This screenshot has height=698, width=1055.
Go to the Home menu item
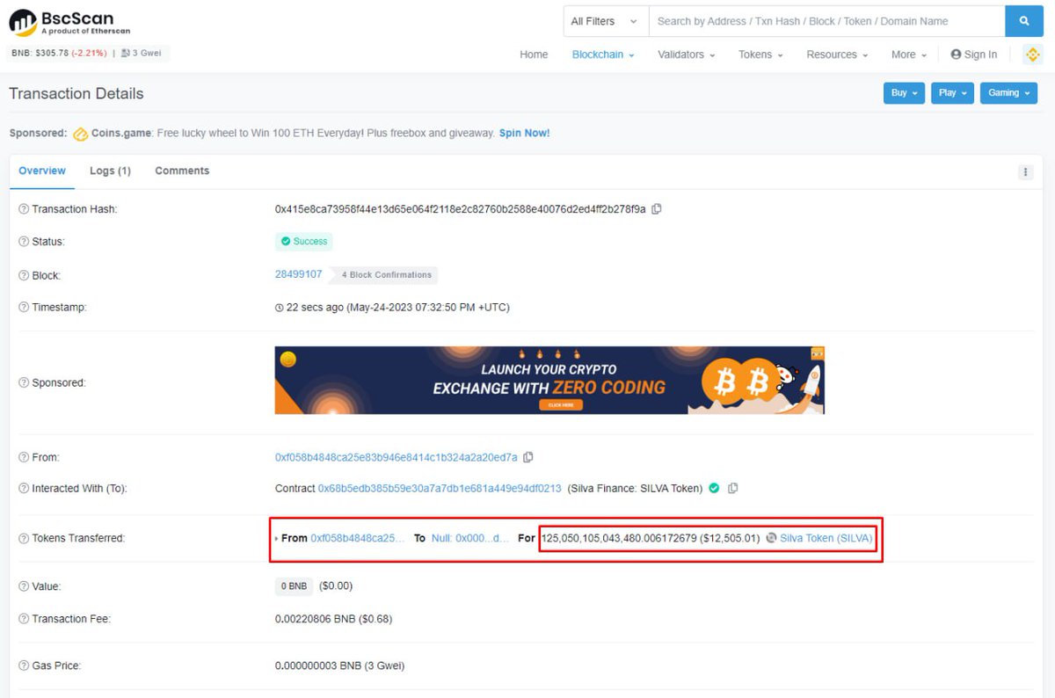coord(534,55)
